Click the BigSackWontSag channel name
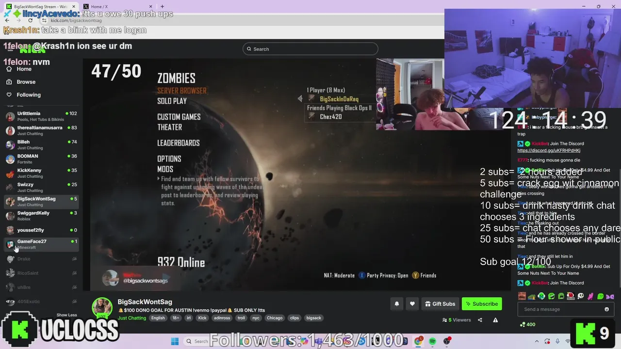The width and height of the screenshot is (621, 349). pos(145,302)
